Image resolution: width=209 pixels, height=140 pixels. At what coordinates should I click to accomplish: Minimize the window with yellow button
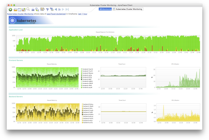(11, 5)
